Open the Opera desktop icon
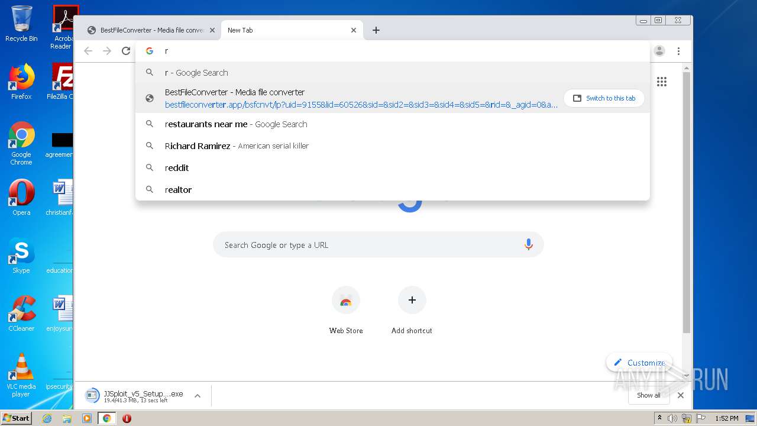757x426 pixels. [21, 197]
